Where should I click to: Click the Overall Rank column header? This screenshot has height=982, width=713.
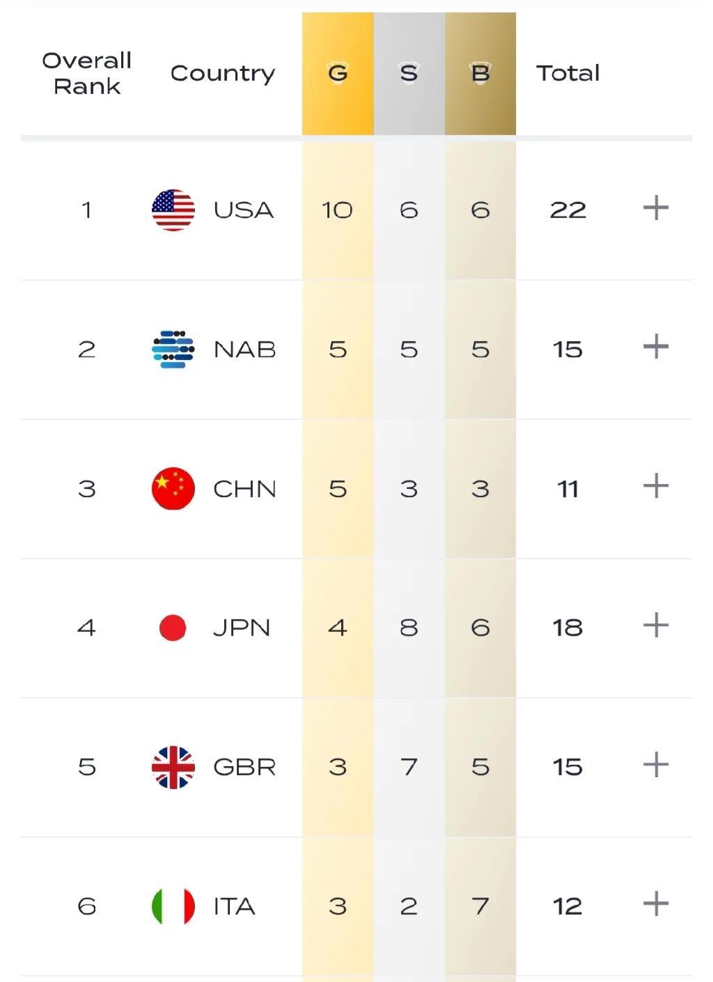pos(87,73)
